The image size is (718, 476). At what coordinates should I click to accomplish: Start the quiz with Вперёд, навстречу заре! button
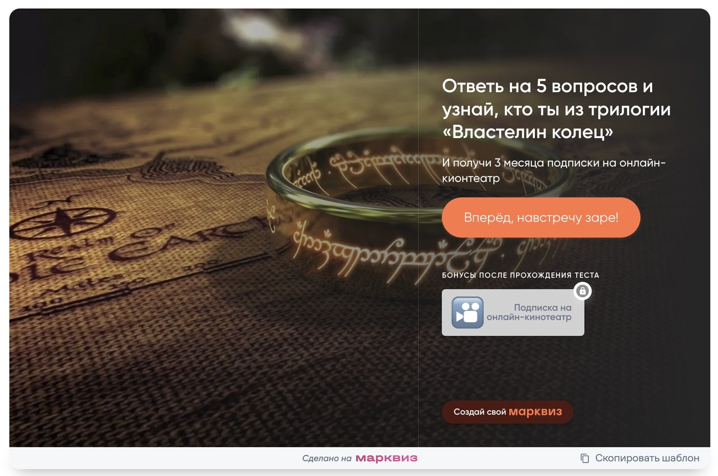[x=541, y=217]
